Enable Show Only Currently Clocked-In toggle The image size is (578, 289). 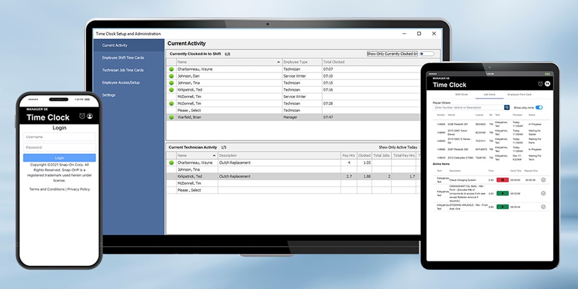pos(426,54)
